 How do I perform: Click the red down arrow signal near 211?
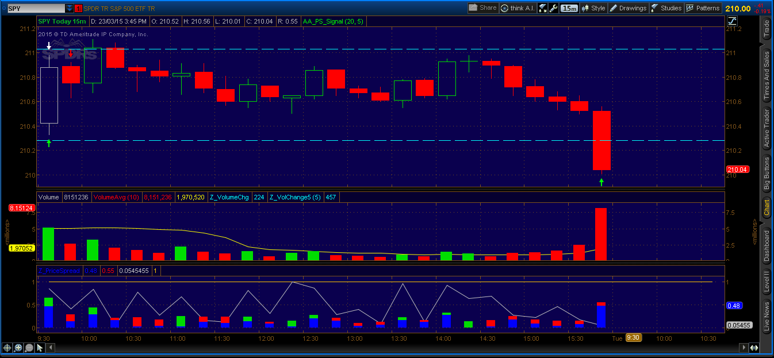[71, 53]
